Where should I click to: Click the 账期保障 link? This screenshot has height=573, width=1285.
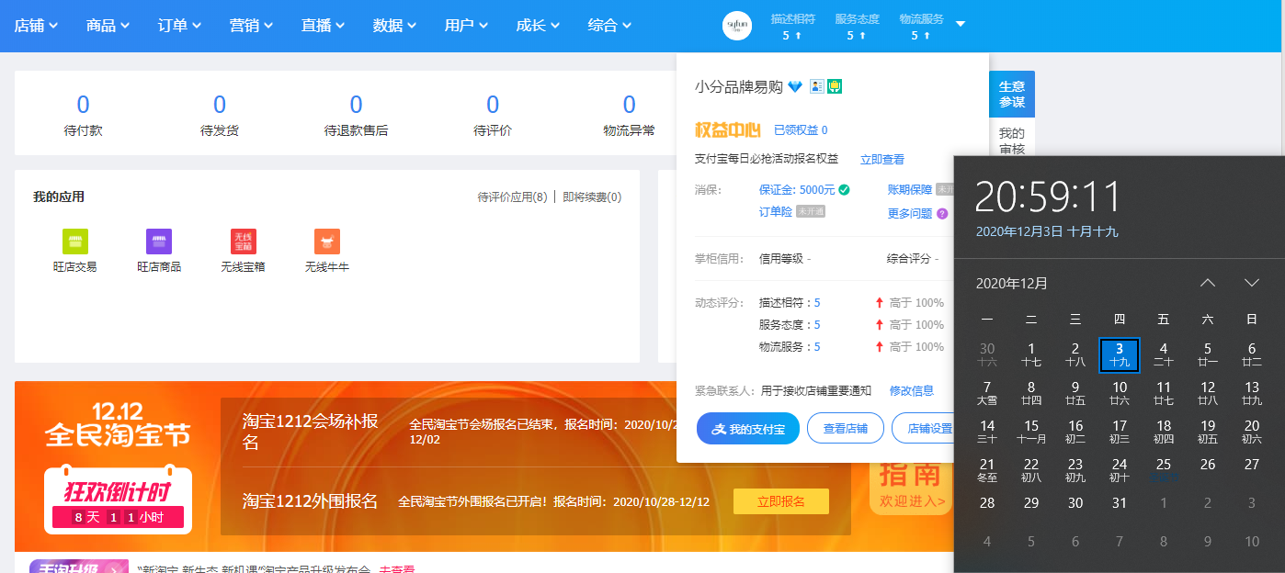(910, 190)
